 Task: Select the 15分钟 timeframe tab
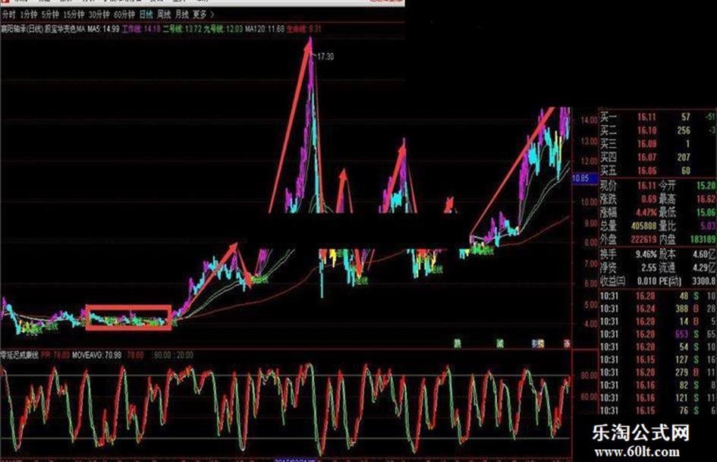click(74, 14)
